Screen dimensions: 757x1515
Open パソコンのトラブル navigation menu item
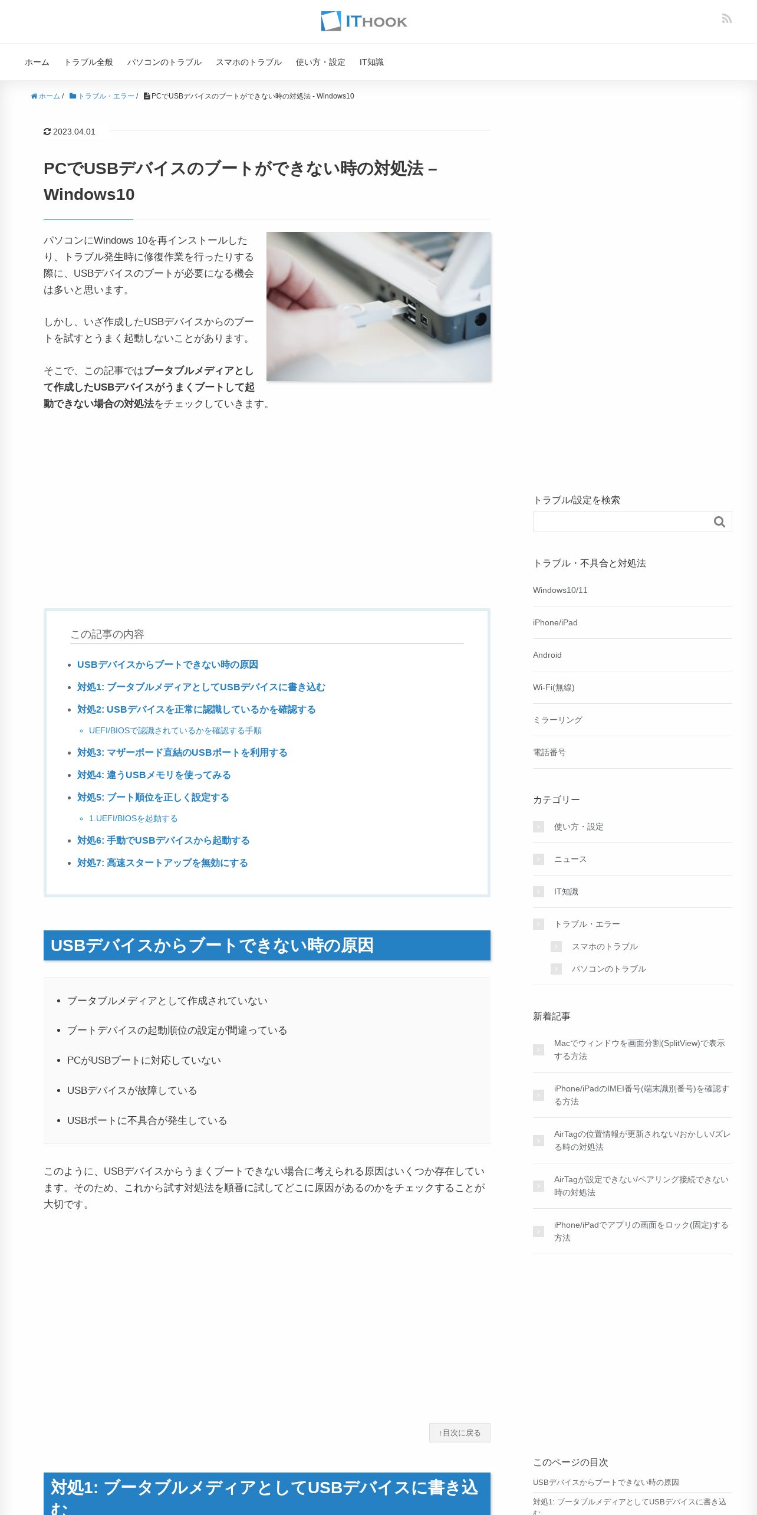pyautogui.click(x=164, y=62)
